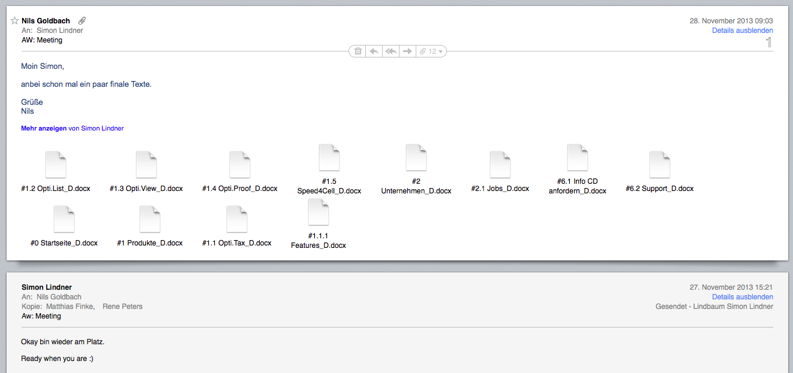This screenshot has height=373, width=793.
Task: Click the paperclip icon next to Nils Goldbach
Action: (82, 21)
